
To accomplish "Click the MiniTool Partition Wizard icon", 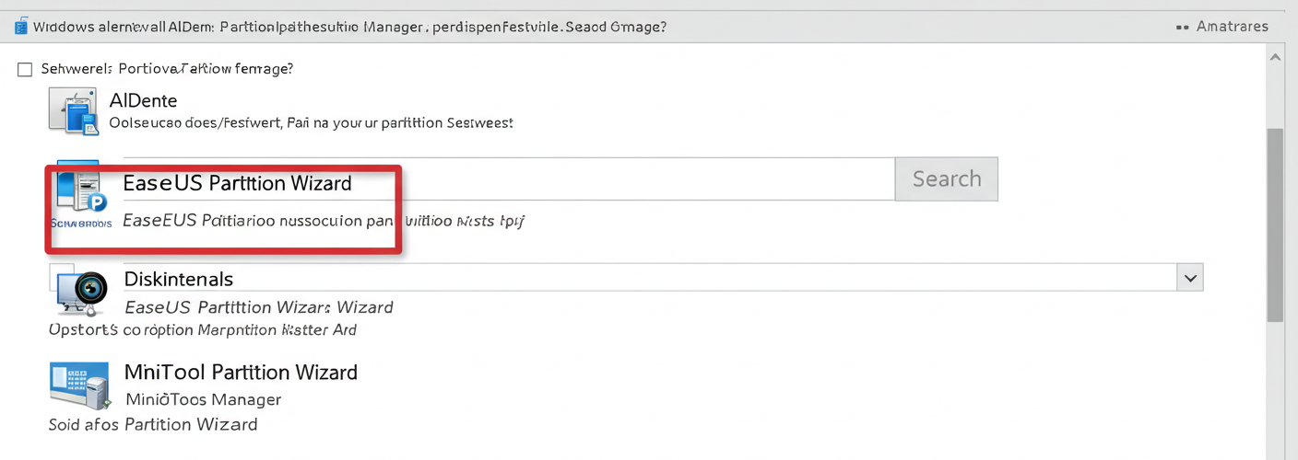I will pos(77,386).
